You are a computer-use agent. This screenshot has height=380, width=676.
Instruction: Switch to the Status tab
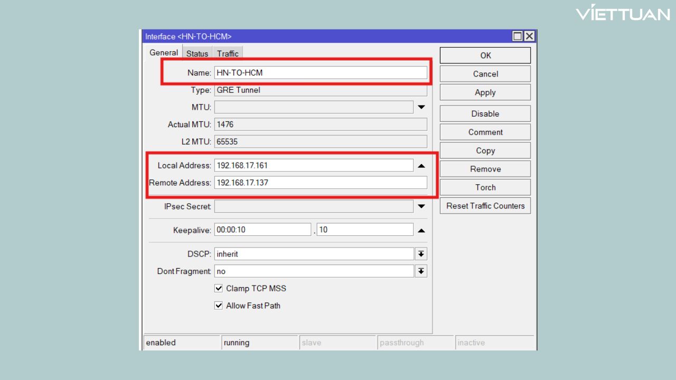pos(196,53)
